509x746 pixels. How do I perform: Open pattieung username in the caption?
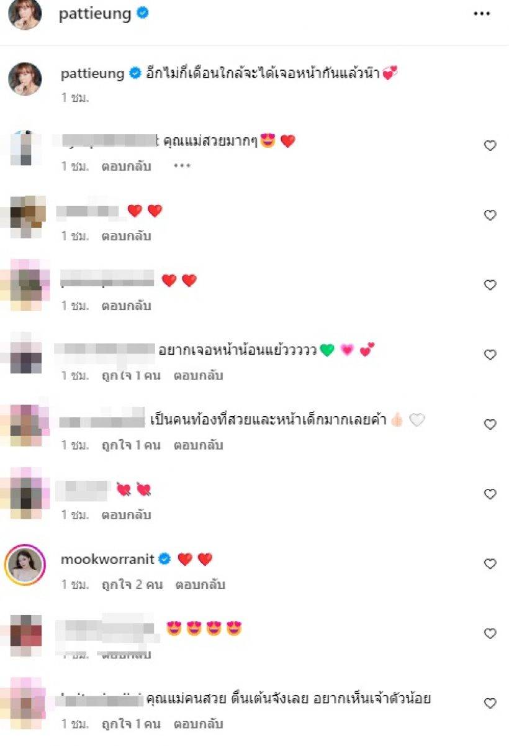click(x=93, y=73)
